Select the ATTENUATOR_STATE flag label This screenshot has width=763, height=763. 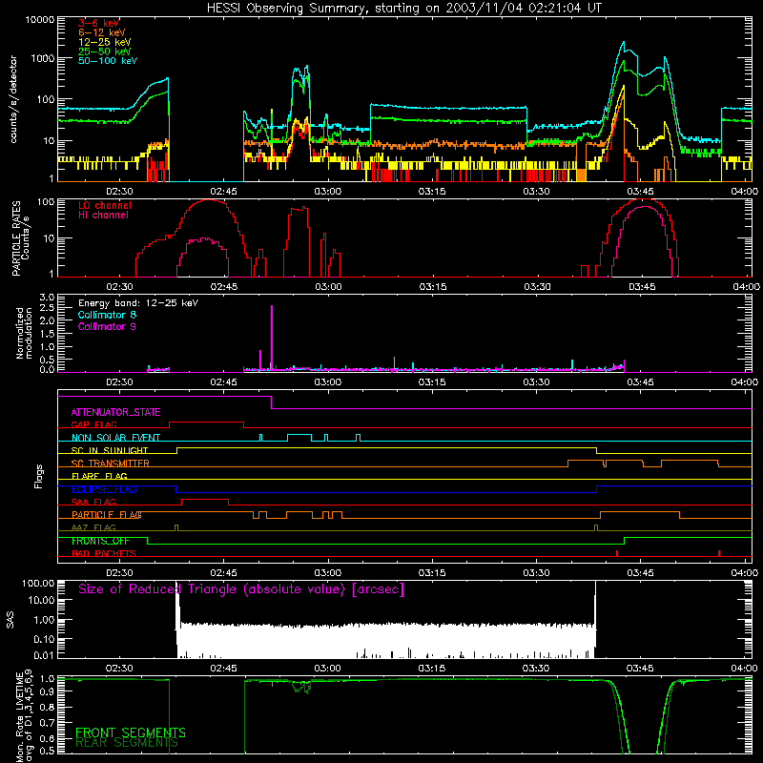click(x=115, y=412)
